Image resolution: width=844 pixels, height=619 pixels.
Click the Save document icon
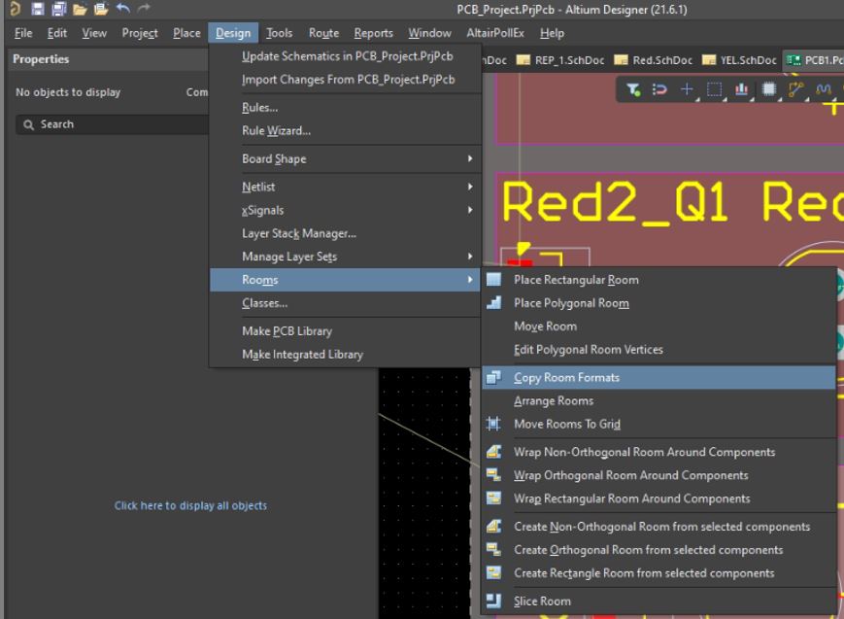[39, 8]
